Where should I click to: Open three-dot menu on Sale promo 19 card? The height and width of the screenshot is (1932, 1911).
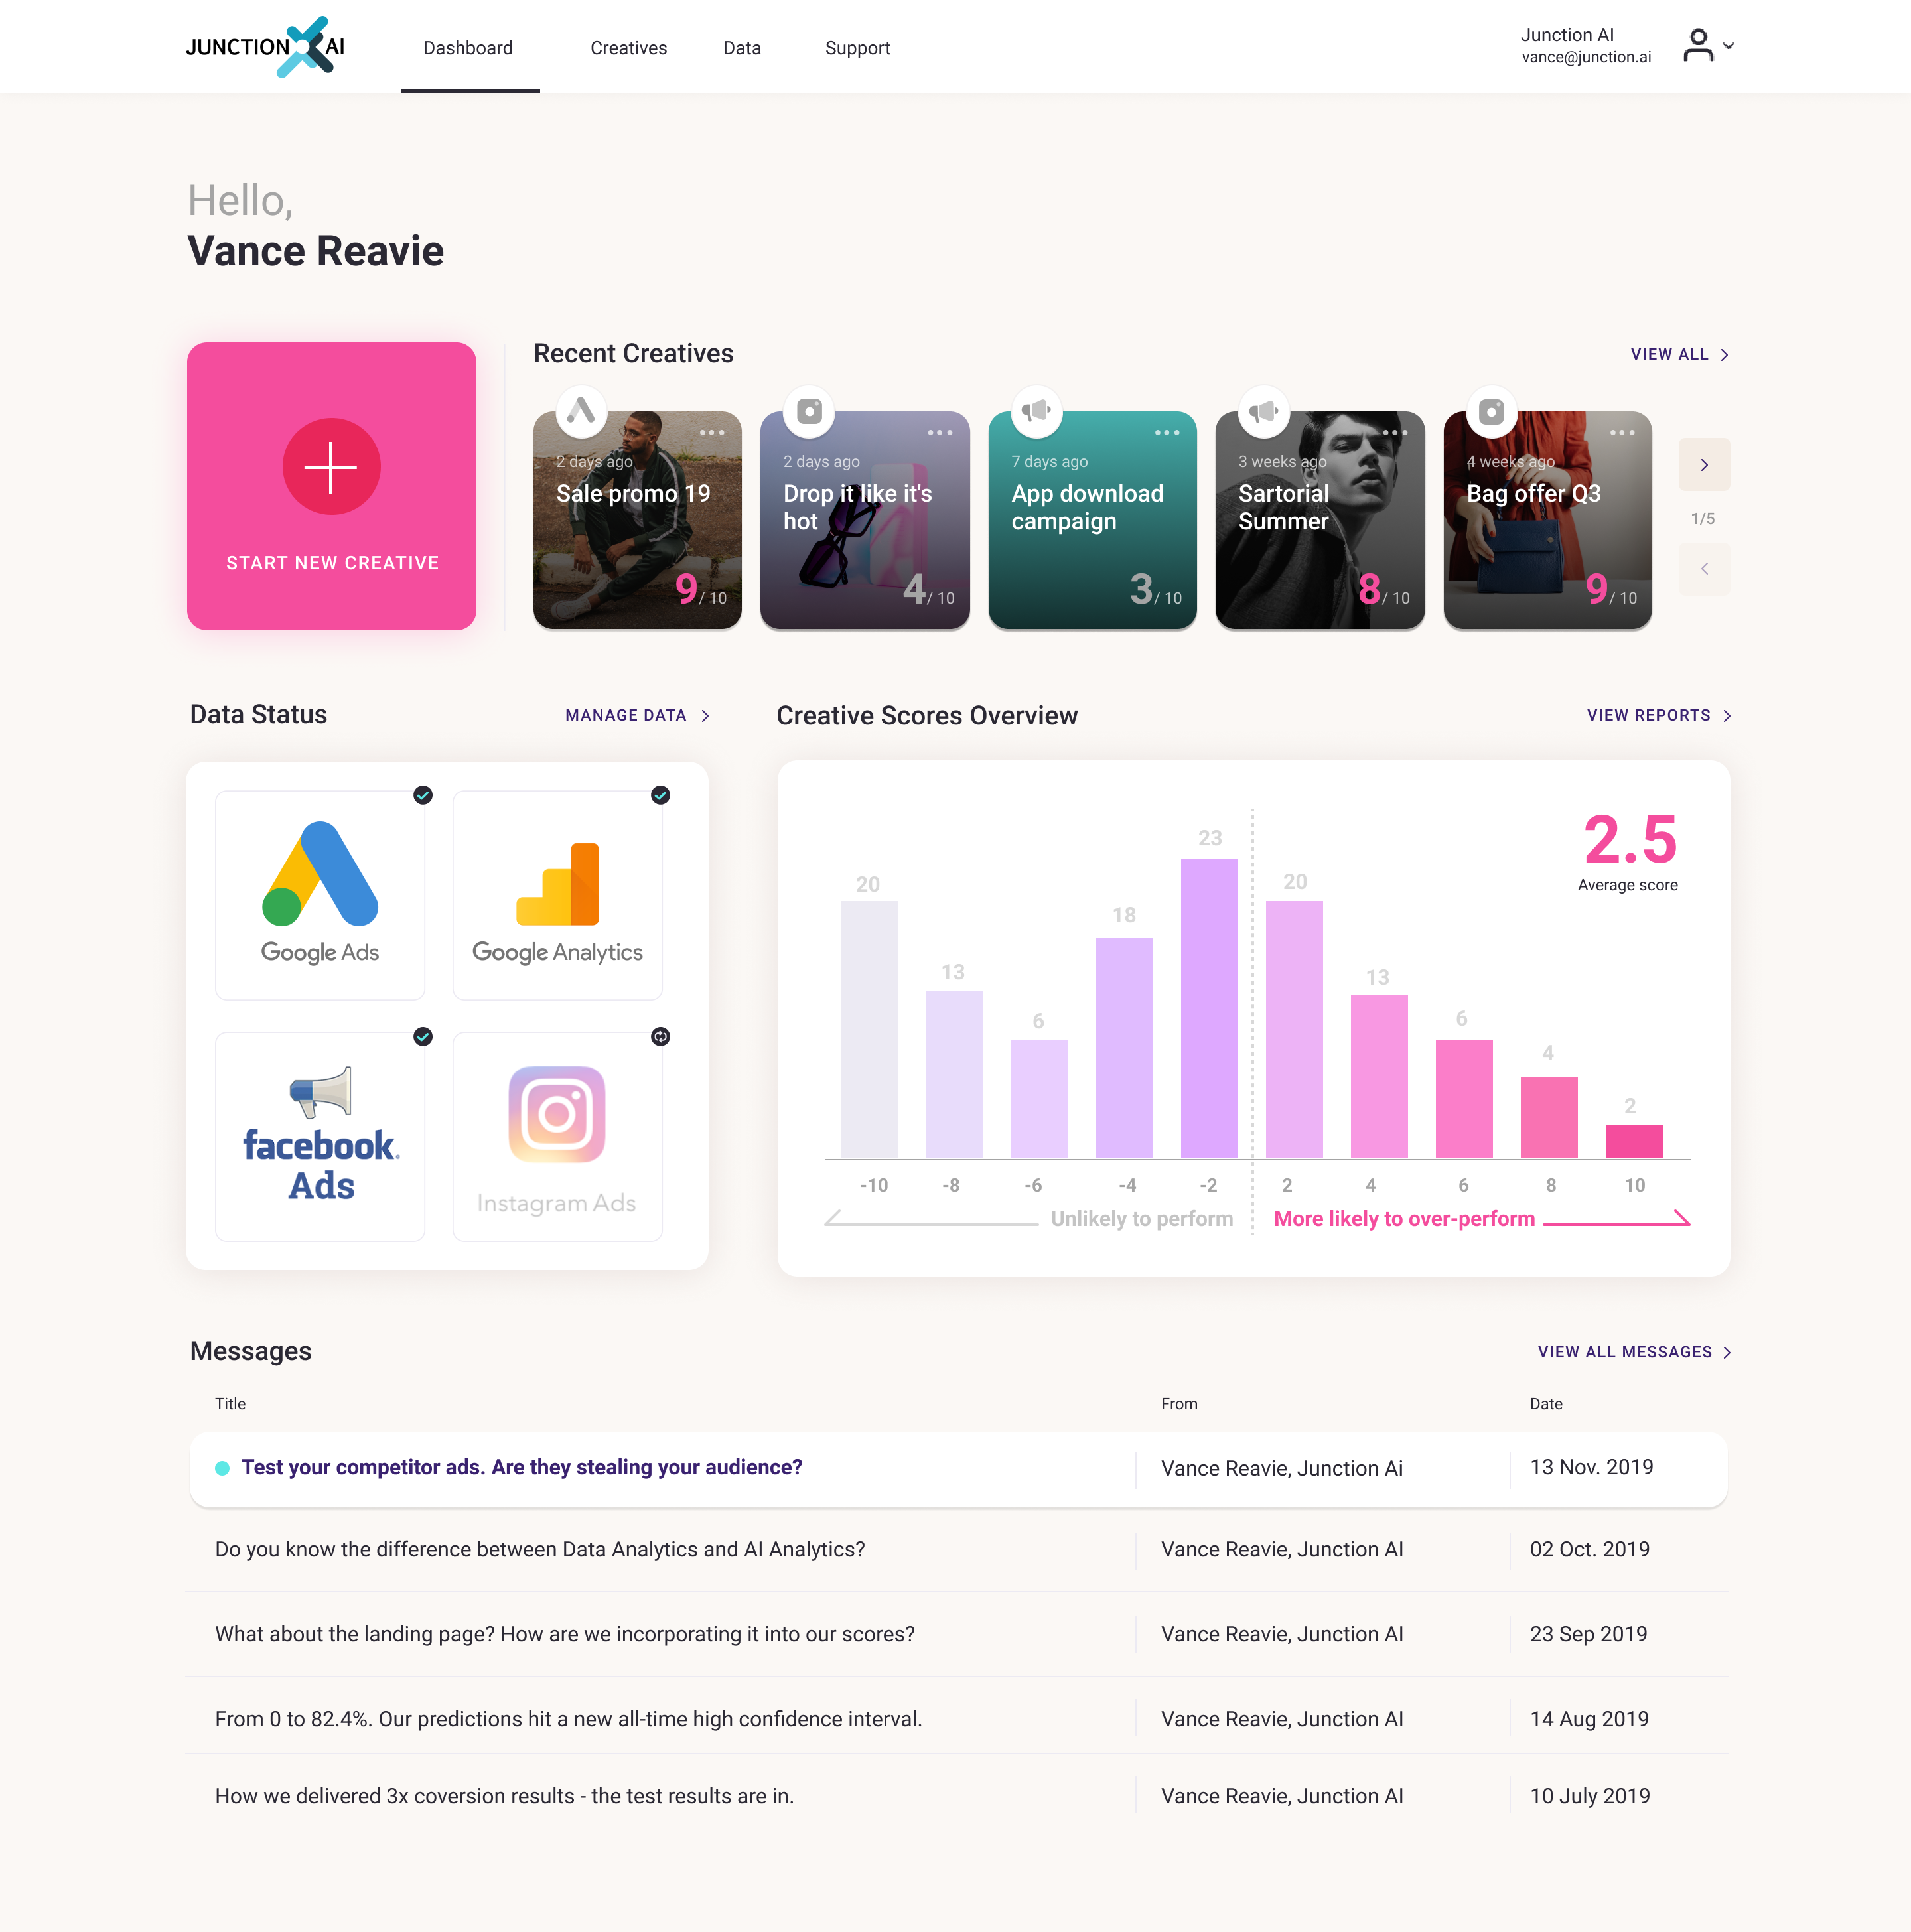712,433
